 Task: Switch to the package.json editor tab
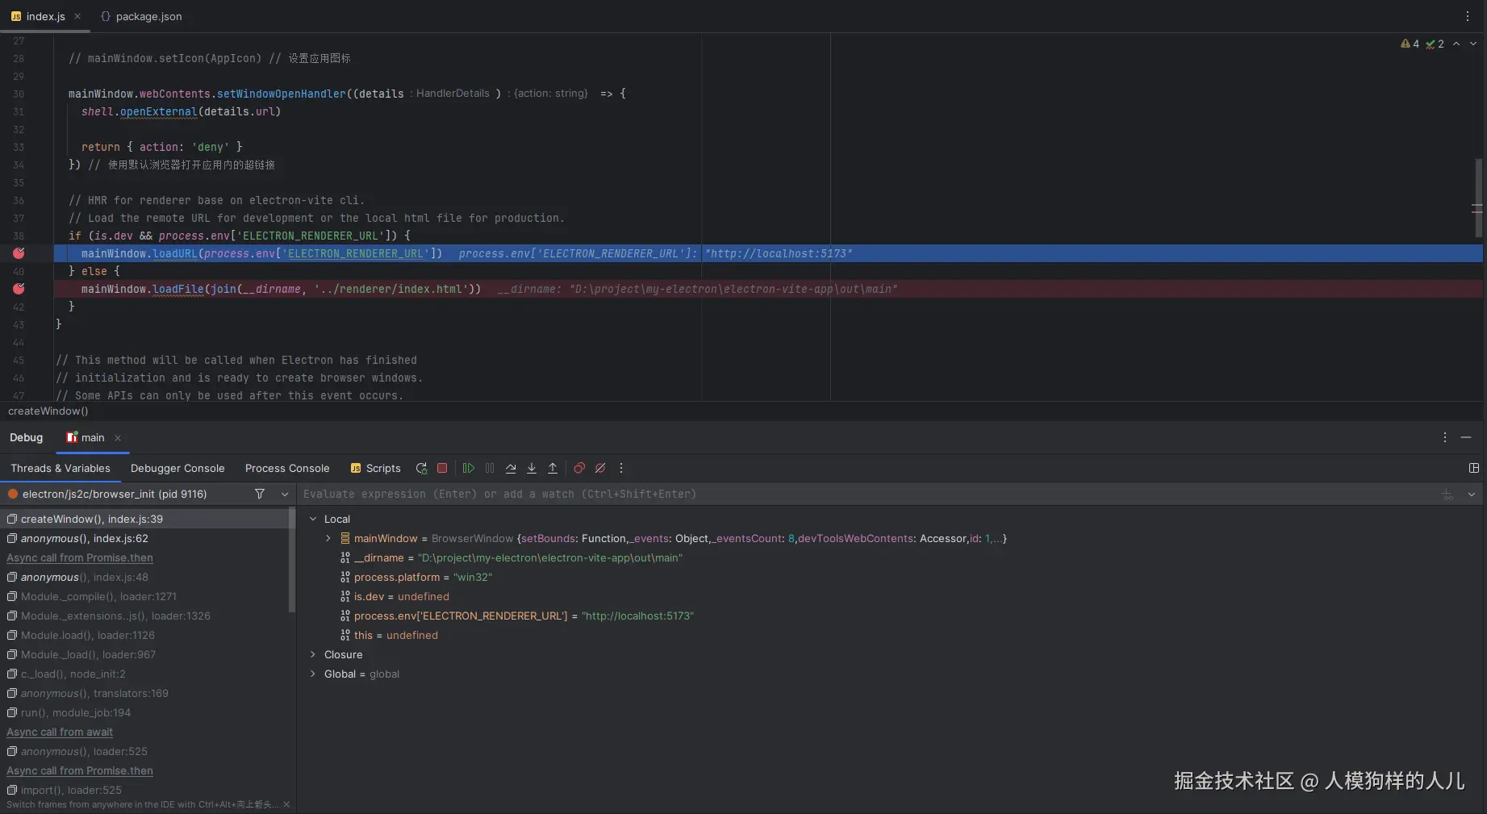(x=141, y=16)
